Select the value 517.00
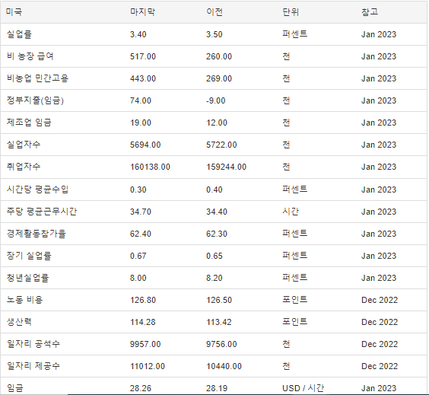This screenshot has height=395, width=429. coord(143,56)
